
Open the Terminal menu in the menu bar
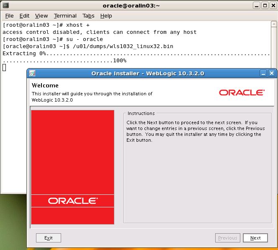tap(65, 16)
